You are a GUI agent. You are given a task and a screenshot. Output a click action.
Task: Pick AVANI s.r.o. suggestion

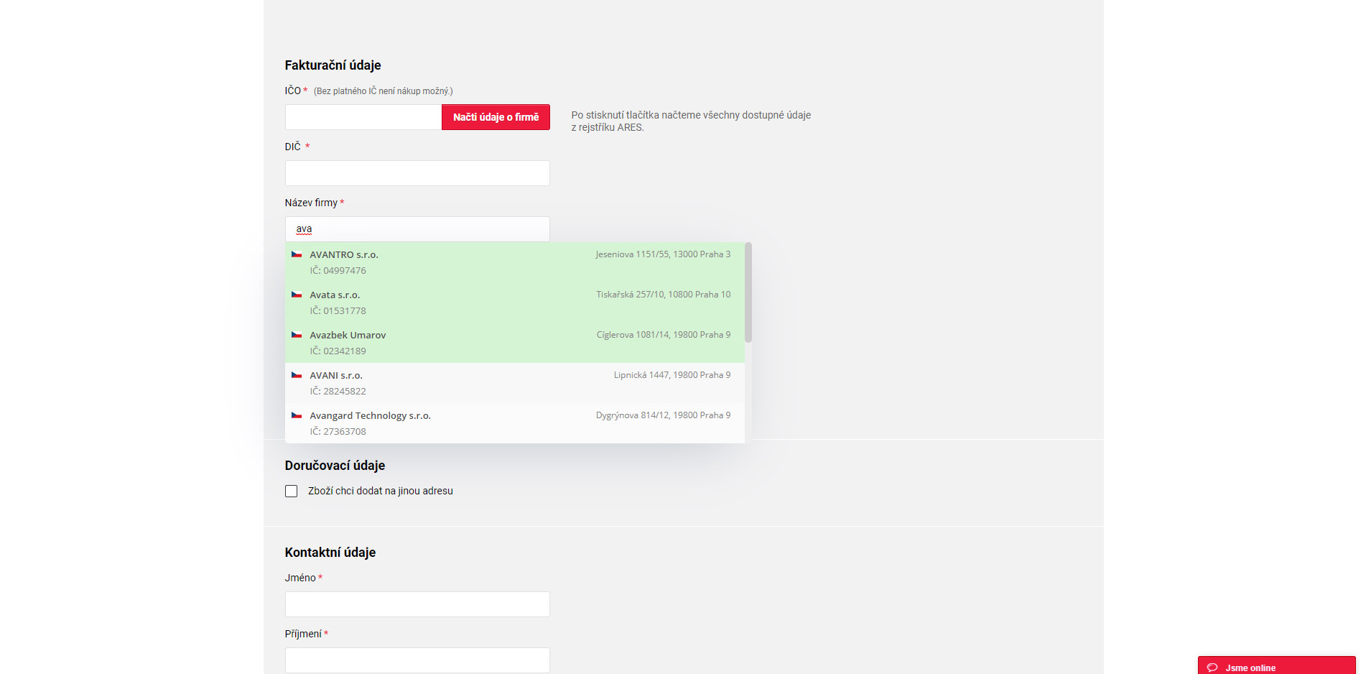click(x=514, y=383)
